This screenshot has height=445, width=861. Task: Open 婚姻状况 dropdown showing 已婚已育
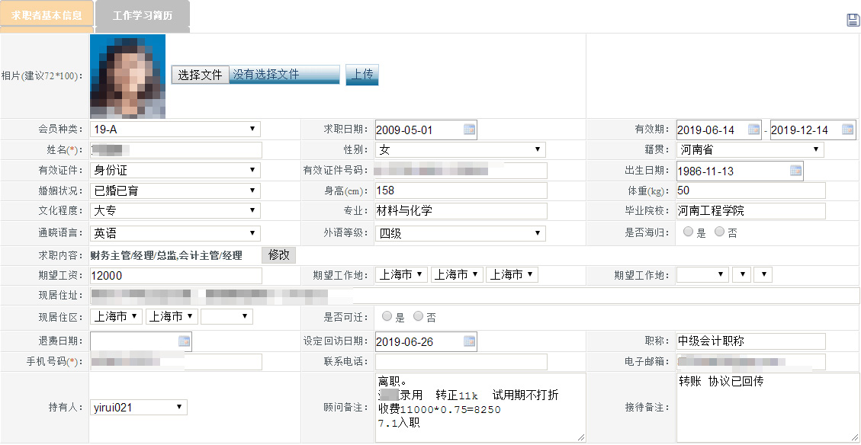pyautogui.click(x=175, y=191)
